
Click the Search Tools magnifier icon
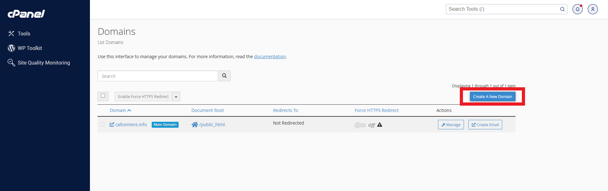pos(562,9)
